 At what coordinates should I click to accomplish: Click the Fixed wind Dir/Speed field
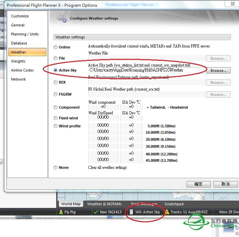[103, 118]
